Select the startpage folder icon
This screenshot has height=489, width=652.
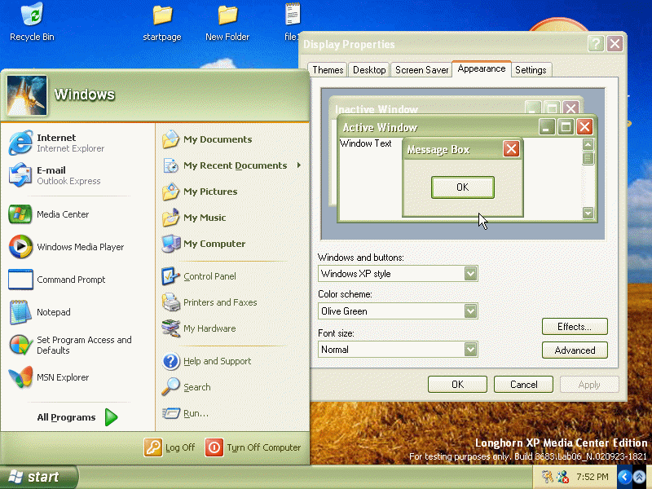coord(162,15)
